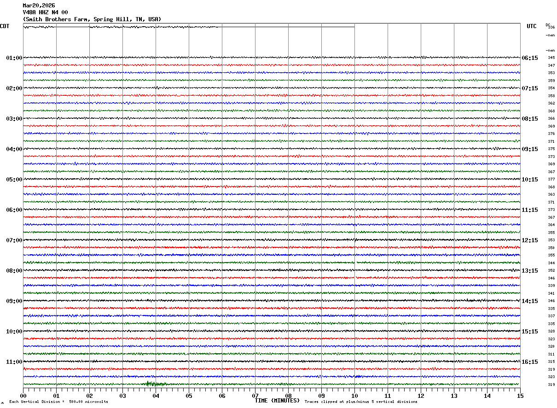Click the '01:00' CDT time label

coord(14,58)
